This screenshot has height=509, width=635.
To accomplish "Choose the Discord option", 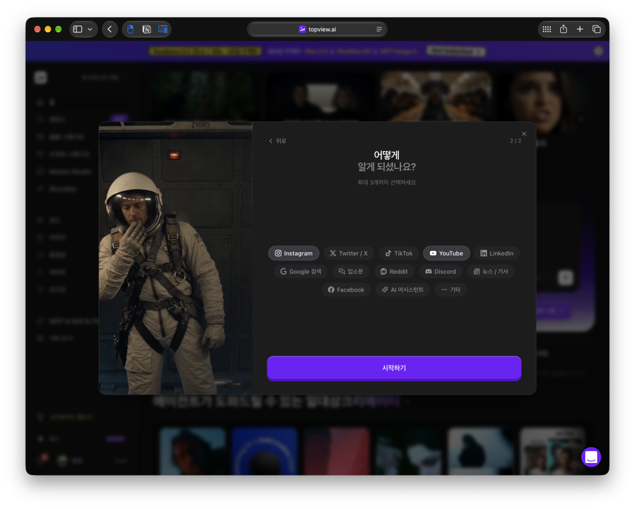I will pos(440,271).
